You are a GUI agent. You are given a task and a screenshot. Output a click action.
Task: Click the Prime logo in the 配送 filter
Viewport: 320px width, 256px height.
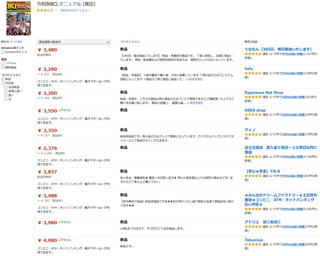click(11, 63)
